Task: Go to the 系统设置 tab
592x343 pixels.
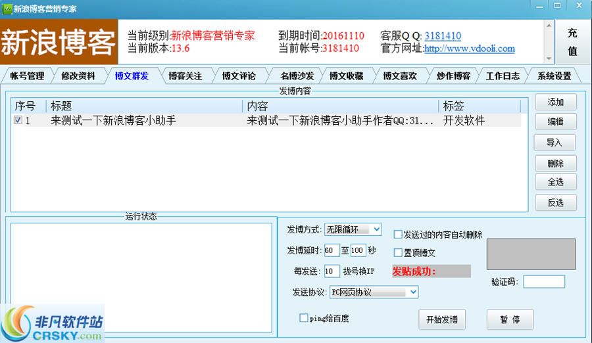Action: click(x=555, y=76)
